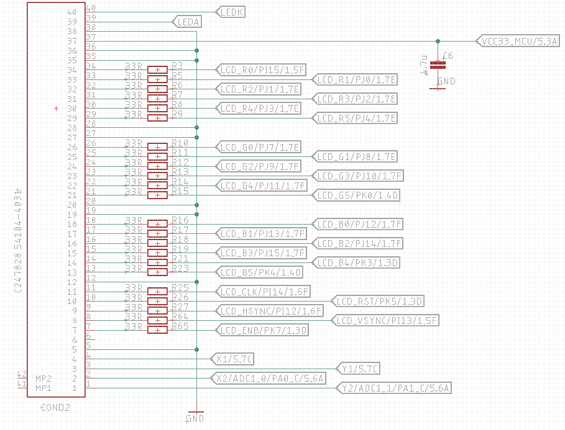
Task: Click the LCD_B0/PJ12/1.7F net label
Action: 357,224
